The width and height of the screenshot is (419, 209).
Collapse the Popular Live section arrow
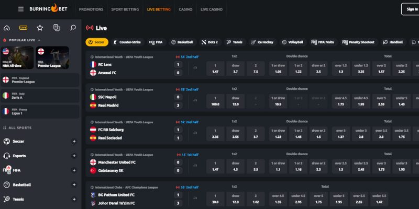click(x=39, y=40)
